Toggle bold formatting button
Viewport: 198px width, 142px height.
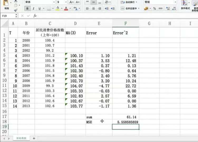pyautogui.click(x=27, y=8)
